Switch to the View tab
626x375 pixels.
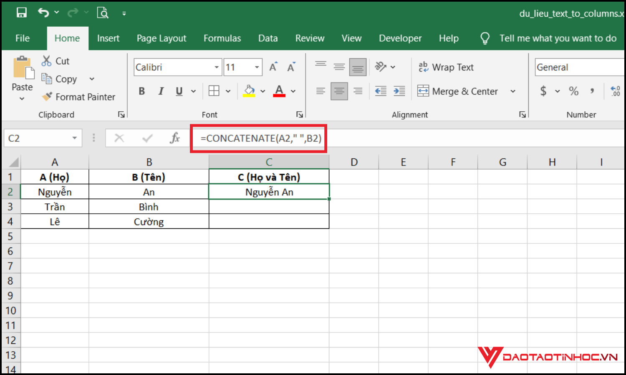point(351,38)
